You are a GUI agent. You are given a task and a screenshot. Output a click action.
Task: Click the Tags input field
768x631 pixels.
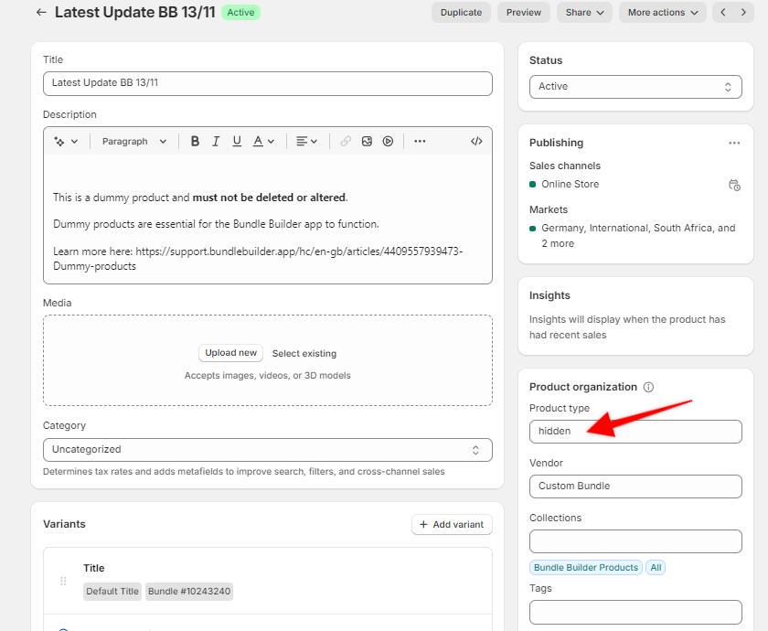coord(635,612)
